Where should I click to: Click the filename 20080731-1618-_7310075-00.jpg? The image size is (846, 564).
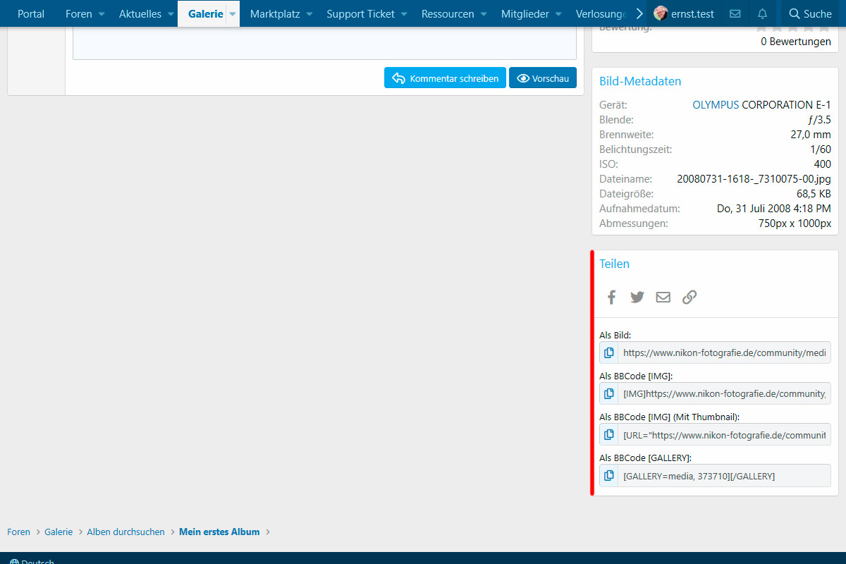pyautogui.click(x=754, y=178)
